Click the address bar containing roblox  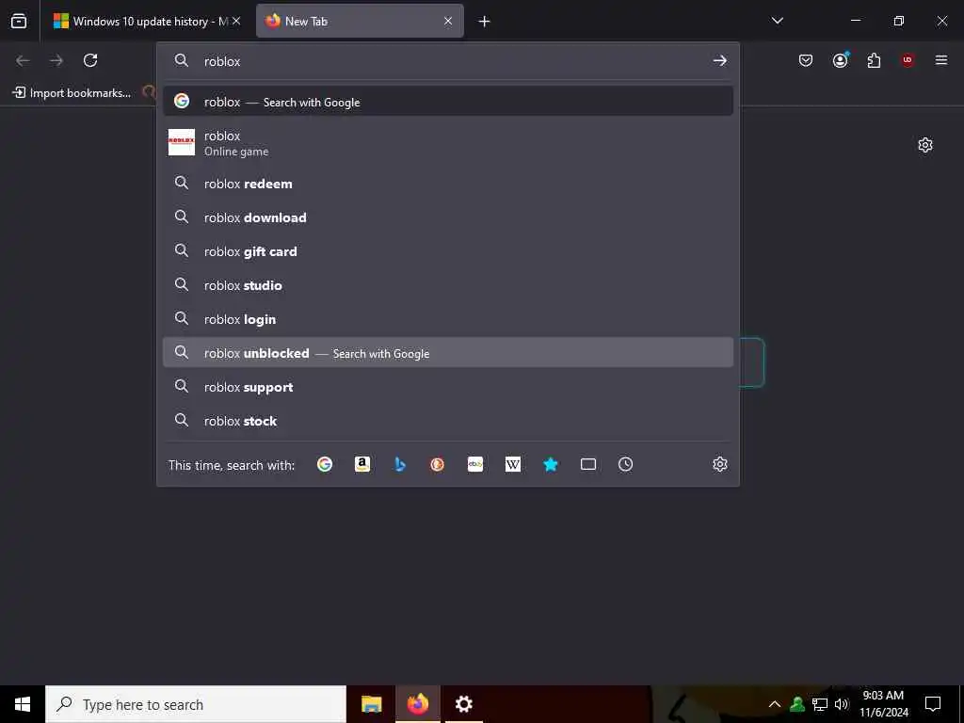(447, 61)
